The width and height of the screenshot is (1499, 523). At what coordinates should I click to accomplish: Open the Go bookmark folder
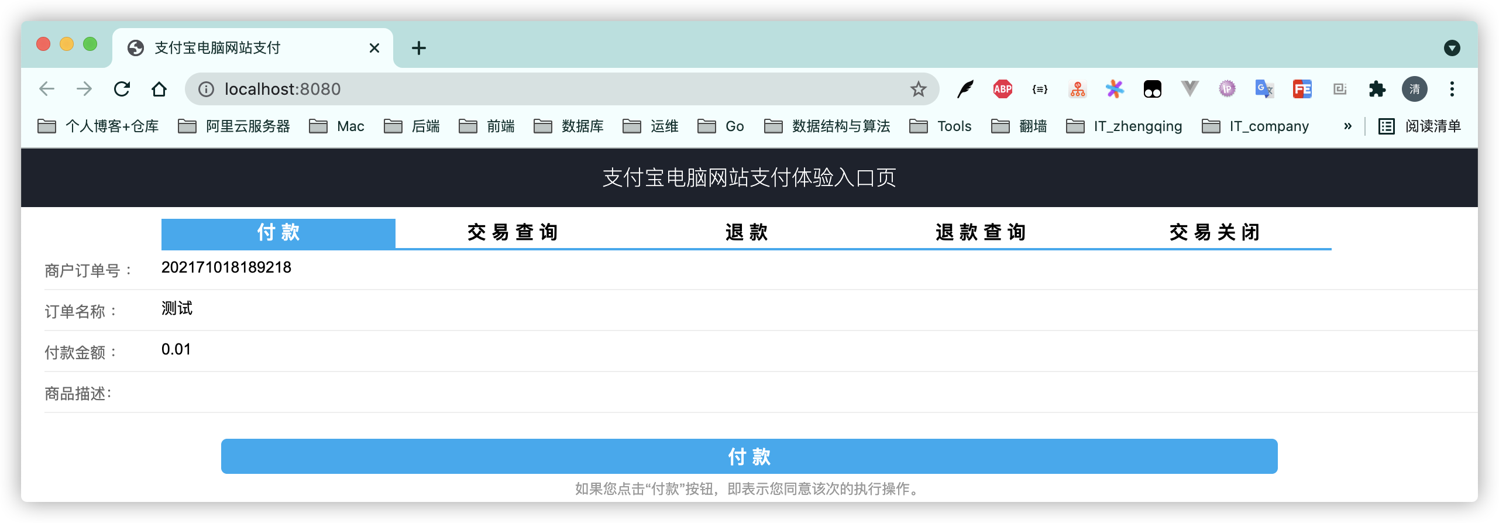(721, 126)
